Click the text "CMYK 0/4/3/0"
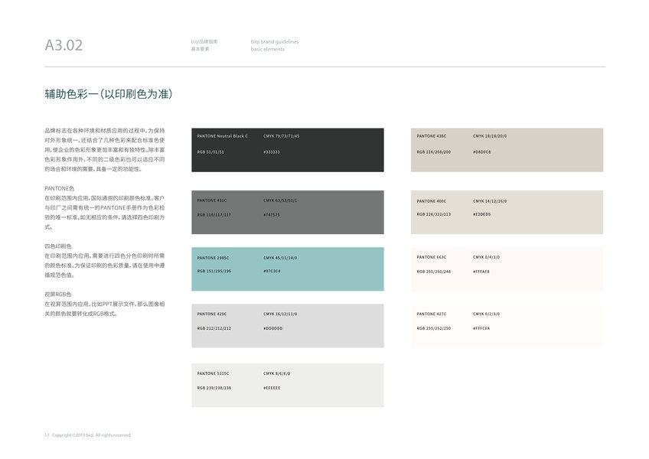Screen dimensions: 649x459 (x=486, y=257)
